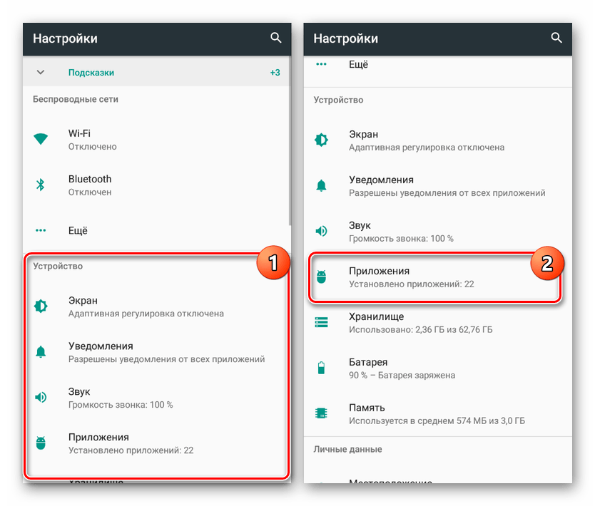This screenshot has height=506, width=595.
Task: Open Звук settings in the right panel
Action: point(438,231)
